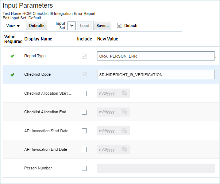
Task: Tick Include checkbox for API Invocation Start Date
Action: point(84,131)
